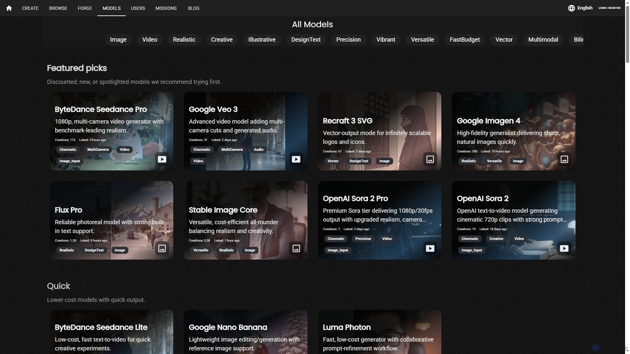Click Vector tag on Recraft 3 SVG card
Viewport: 630px width, 354px height.
coord(333,161)
